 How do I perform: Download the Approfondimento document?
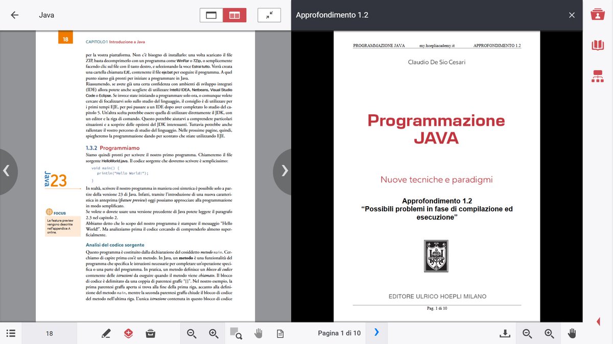click(505, 333)
